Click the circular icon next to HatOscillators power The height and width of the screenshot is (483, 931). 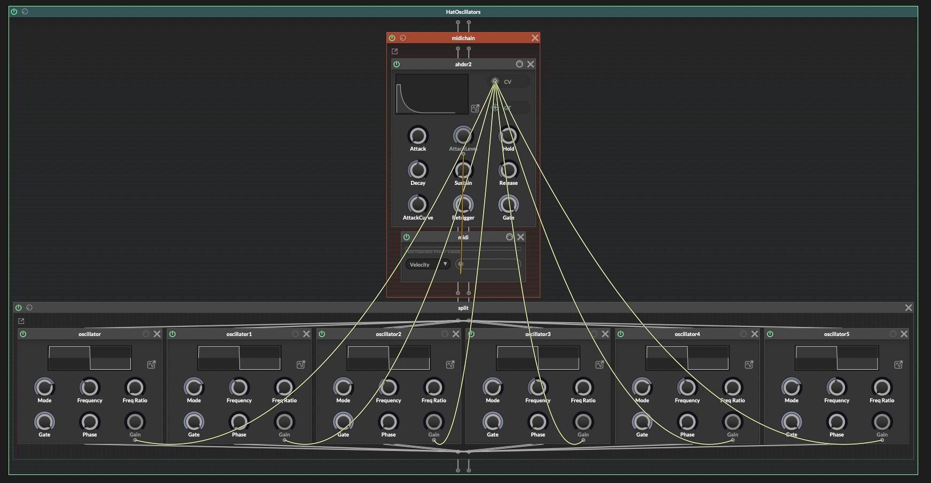(25, 11)
